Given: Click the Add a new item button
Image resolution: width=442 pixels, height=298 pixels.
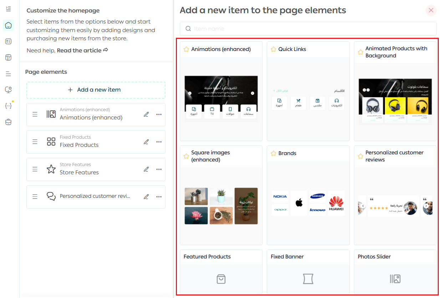Looking at the screenshot, I should pyautogui.click(x=96, y=90).
